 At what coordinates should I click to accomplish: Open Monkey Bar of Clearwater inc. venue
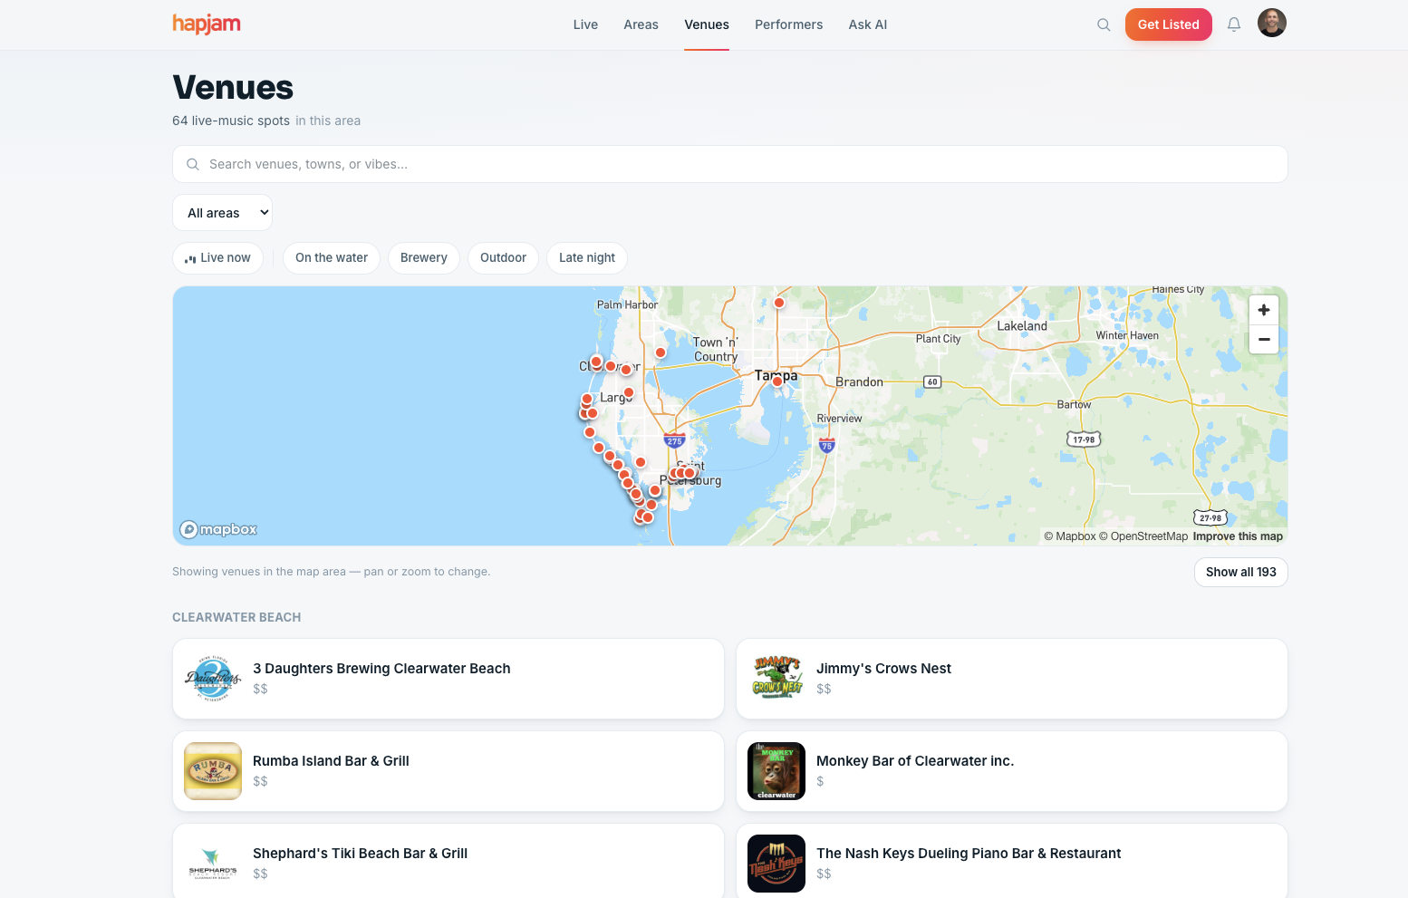coord(1012,771)
